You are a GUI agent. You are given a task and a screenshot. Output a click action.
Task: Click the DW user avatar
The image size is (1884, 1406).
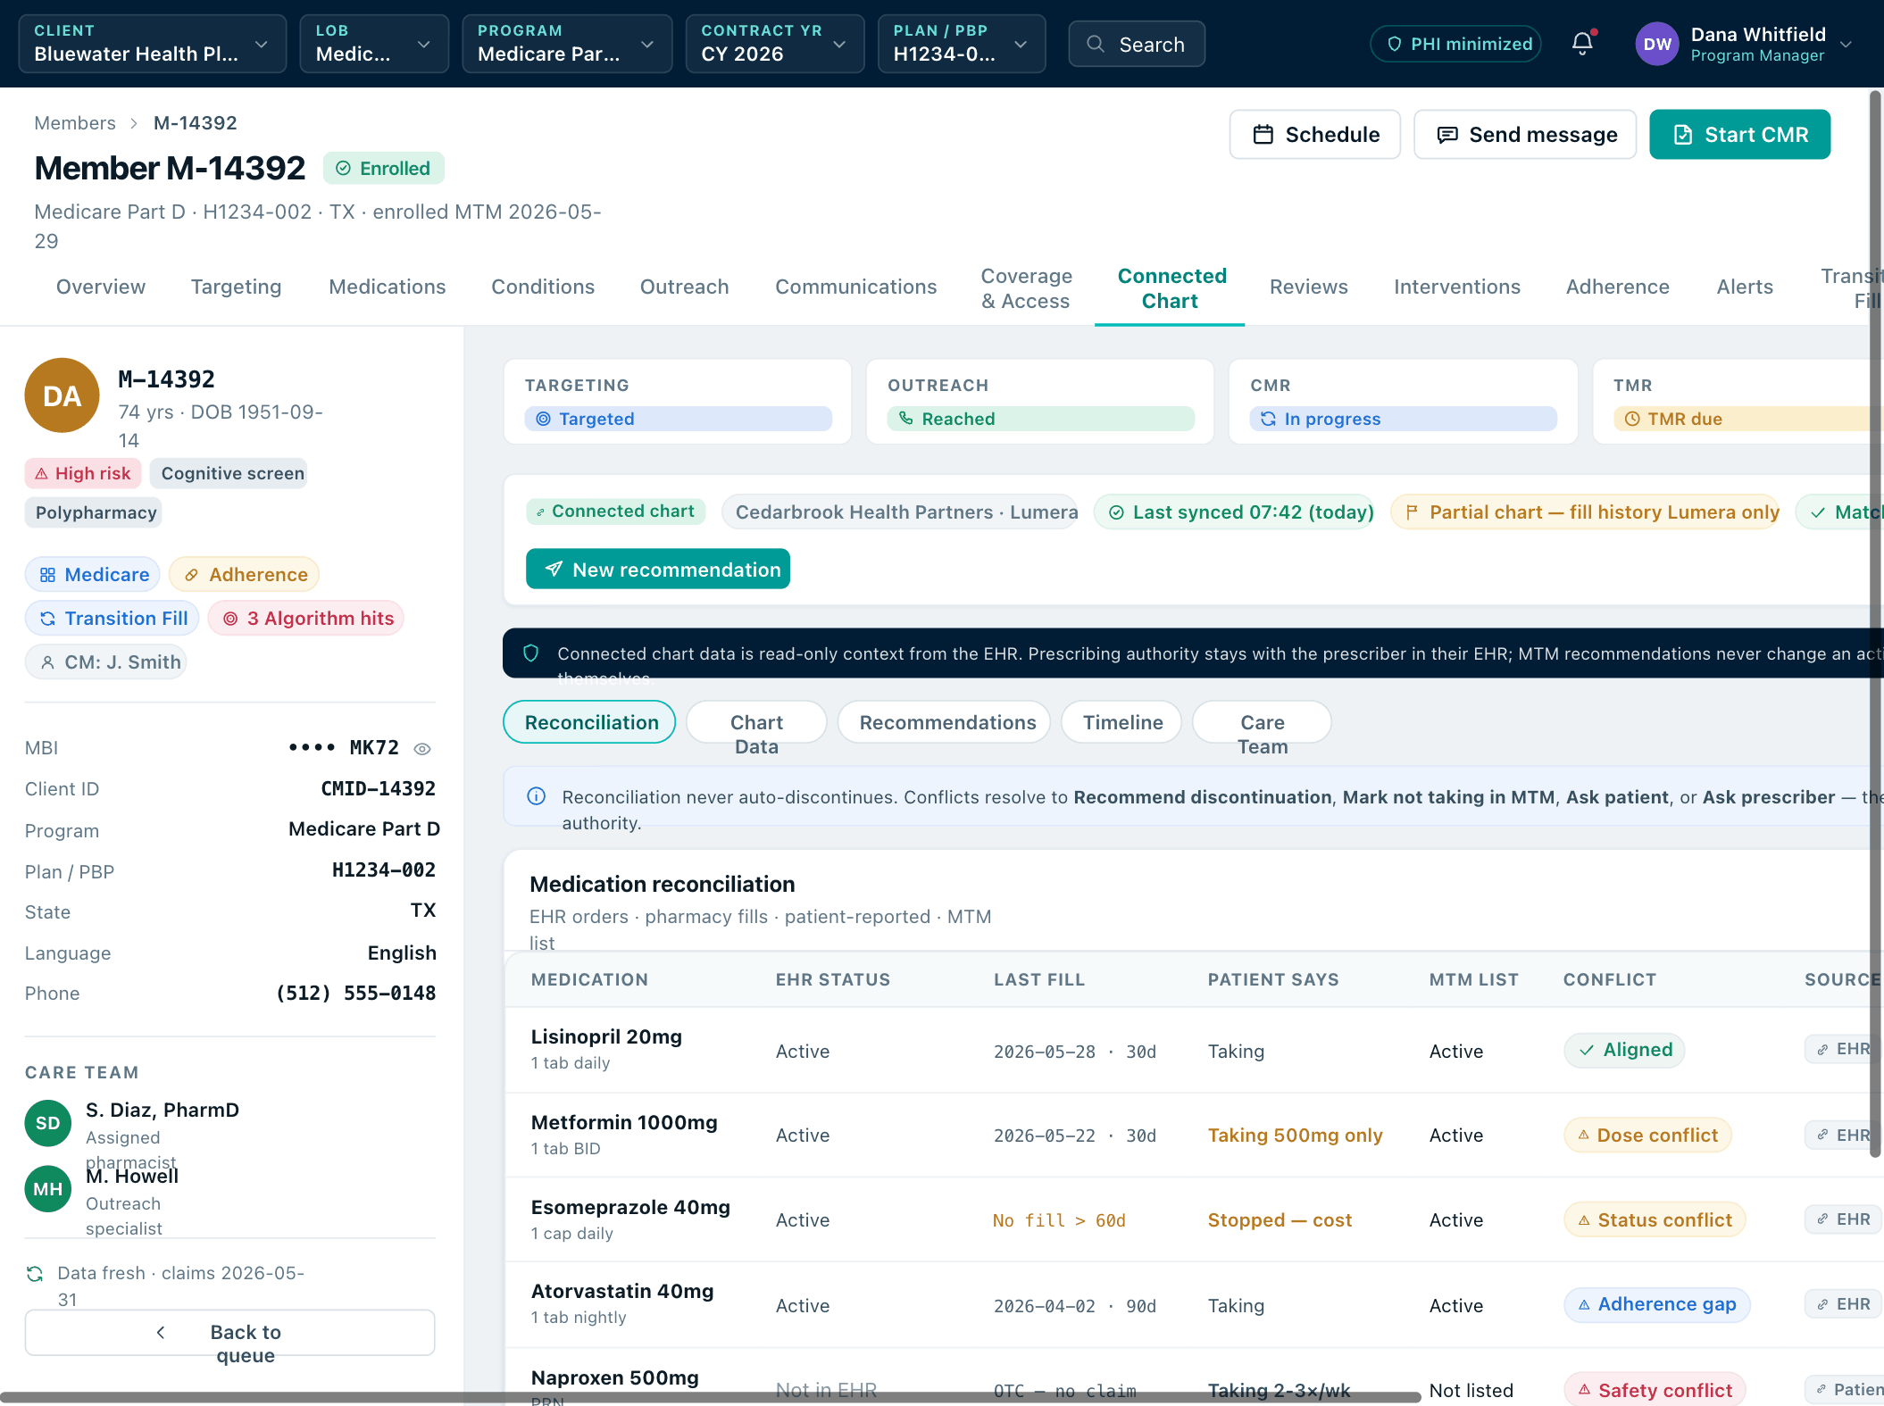coord(1657,45)
